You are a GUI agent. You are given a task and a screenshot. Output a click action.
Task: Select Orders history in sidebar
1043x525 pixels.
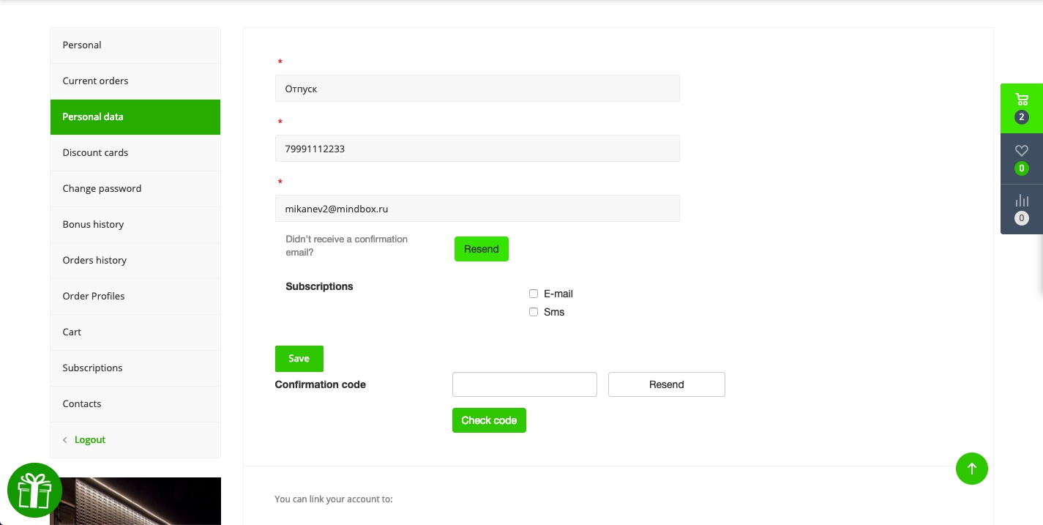(x=94, y=261)
